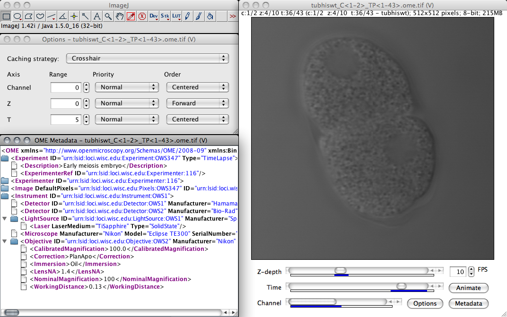Select the Oval selection tool
507x317 pixels.
(x=17, y=16)
